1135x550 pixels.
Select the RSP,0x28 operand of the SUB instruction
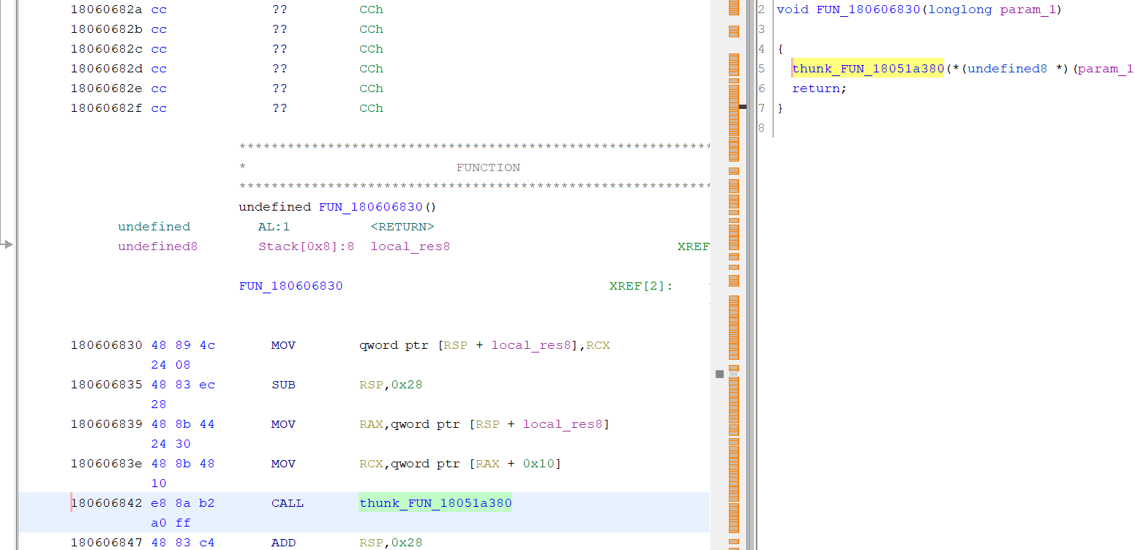click(391, 385)
